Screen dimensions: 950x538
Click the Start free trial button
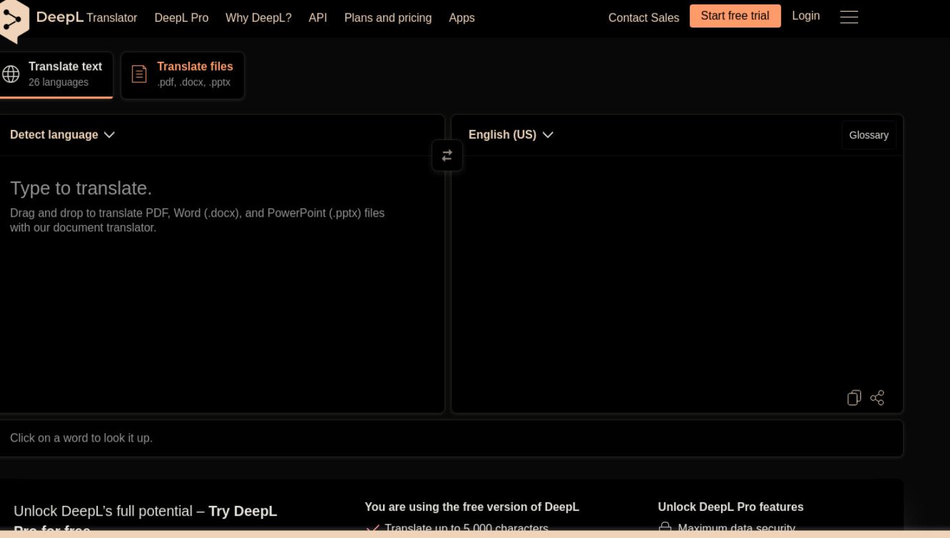tap(735, 16)
